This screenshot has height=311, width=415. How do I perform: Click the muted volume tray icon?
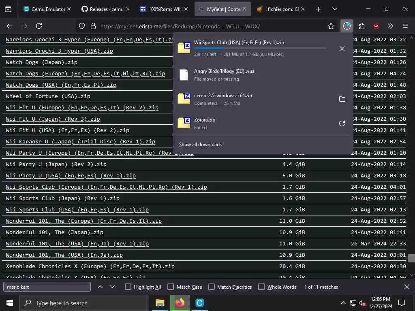362,303
